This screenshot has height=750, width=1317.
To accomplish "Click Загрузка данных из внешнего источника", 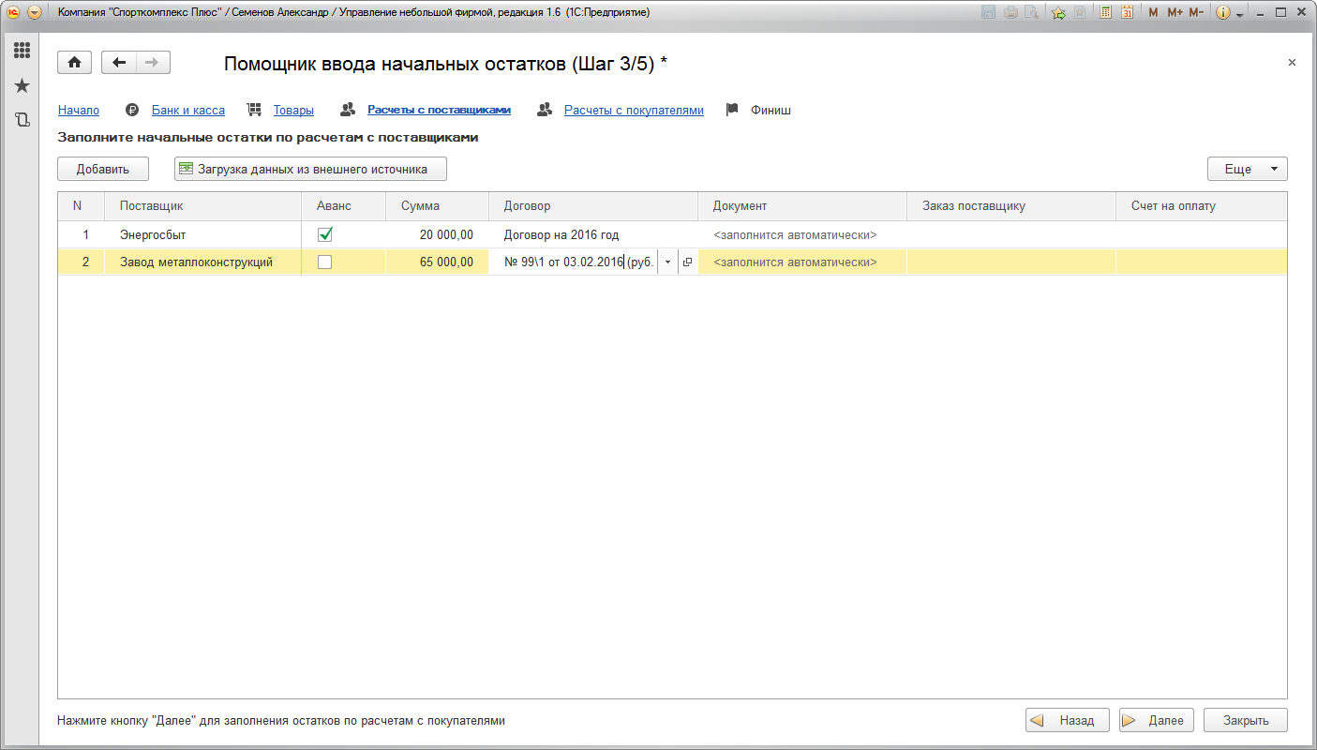I will click(310, 169).
